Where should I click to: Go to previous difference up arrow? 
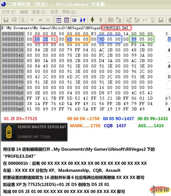(x=101, y=20)
